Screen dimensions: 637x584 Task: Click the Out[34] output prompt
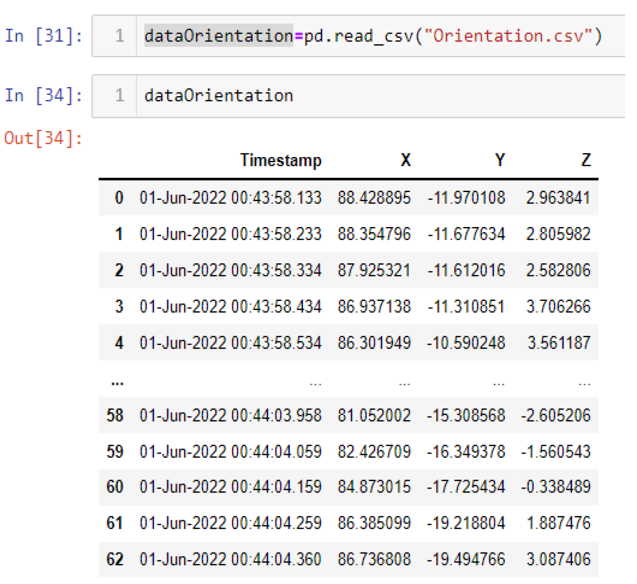(x=43, y=138)
